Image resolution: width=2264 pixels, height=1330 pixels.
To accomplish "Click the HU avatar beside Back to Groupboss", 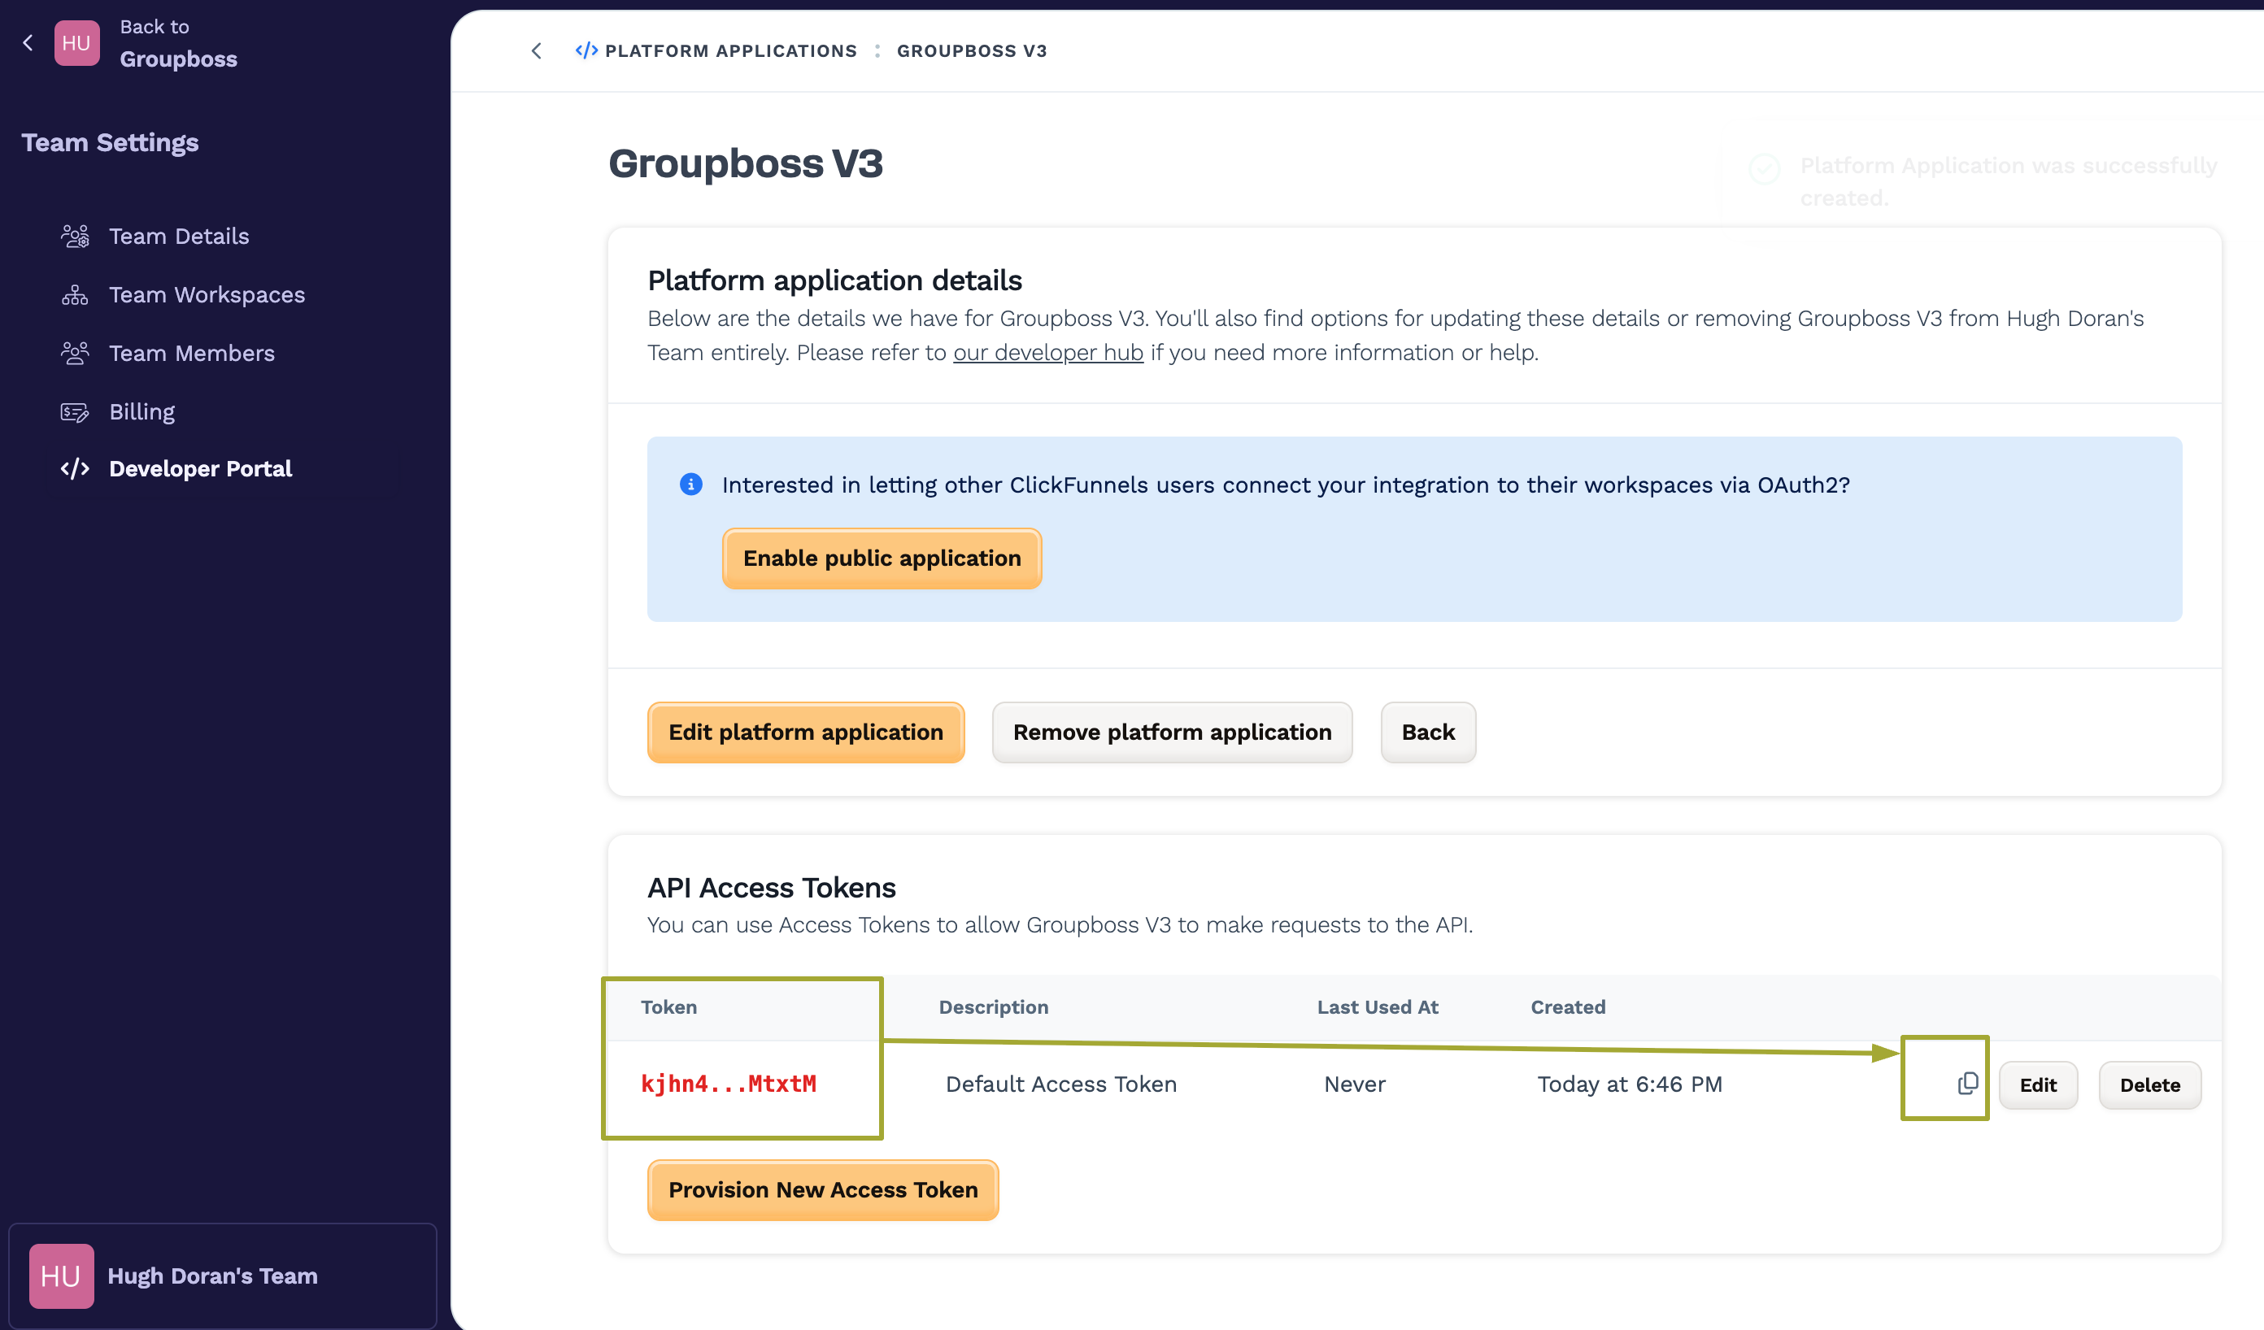I will pyautogui.click(x=76, y=43).
